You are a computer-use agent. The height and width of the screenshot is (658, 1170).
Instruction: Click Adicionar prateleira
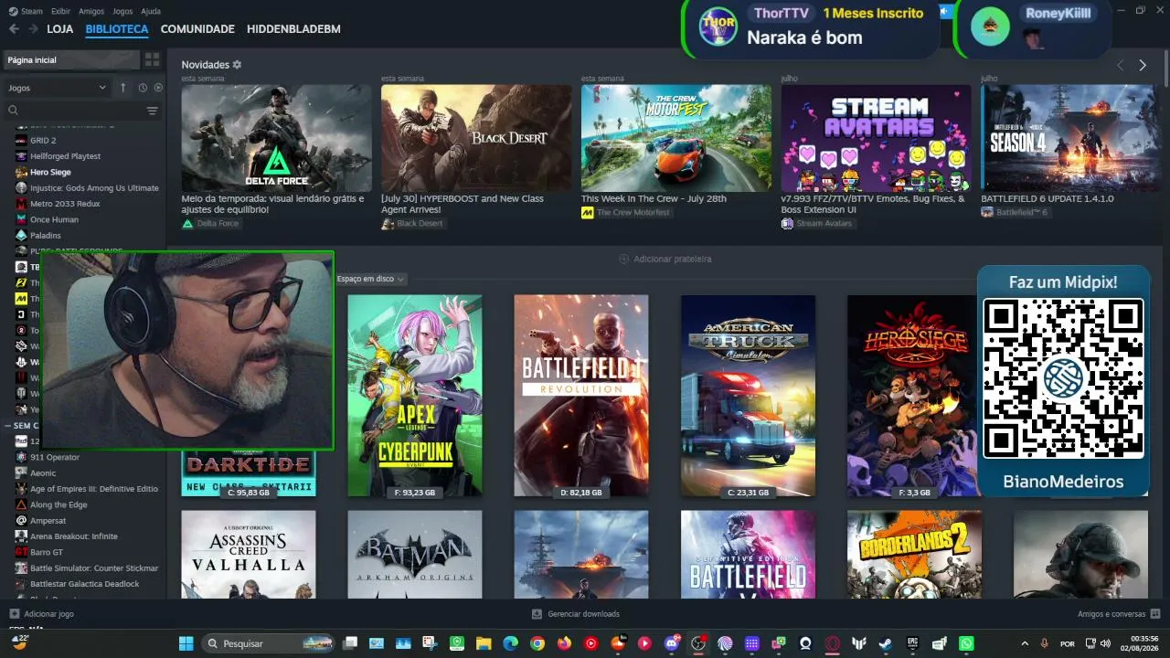665,259
